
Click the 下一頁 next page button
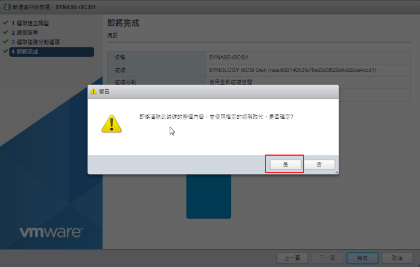pyautogui.click(x=327, y=258)
